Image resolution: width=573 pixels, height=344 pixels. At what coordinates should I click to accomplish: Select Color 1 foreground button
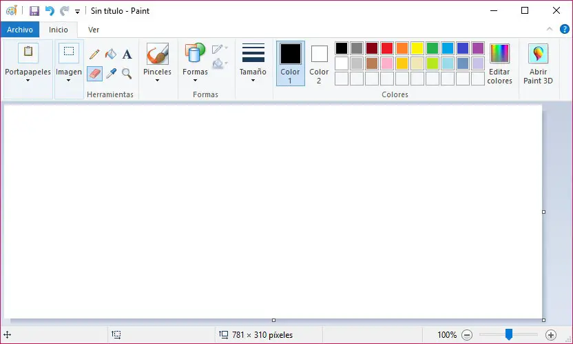(x=290, y=63)
